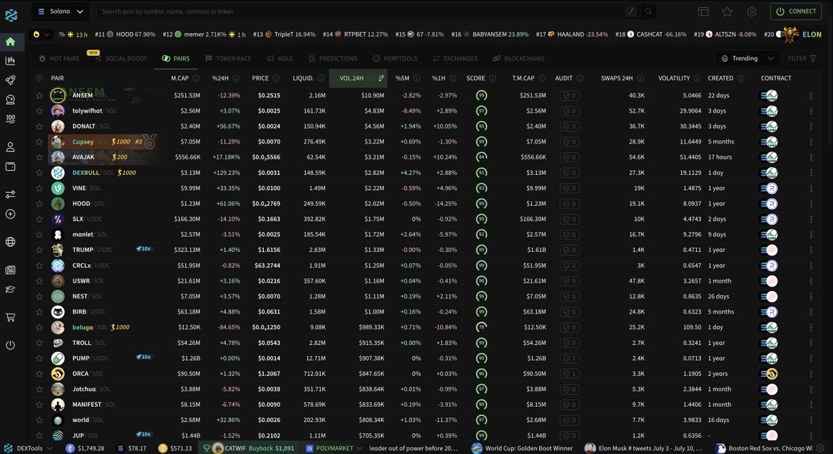Favorite the ANSEM pair with its star

40,95
